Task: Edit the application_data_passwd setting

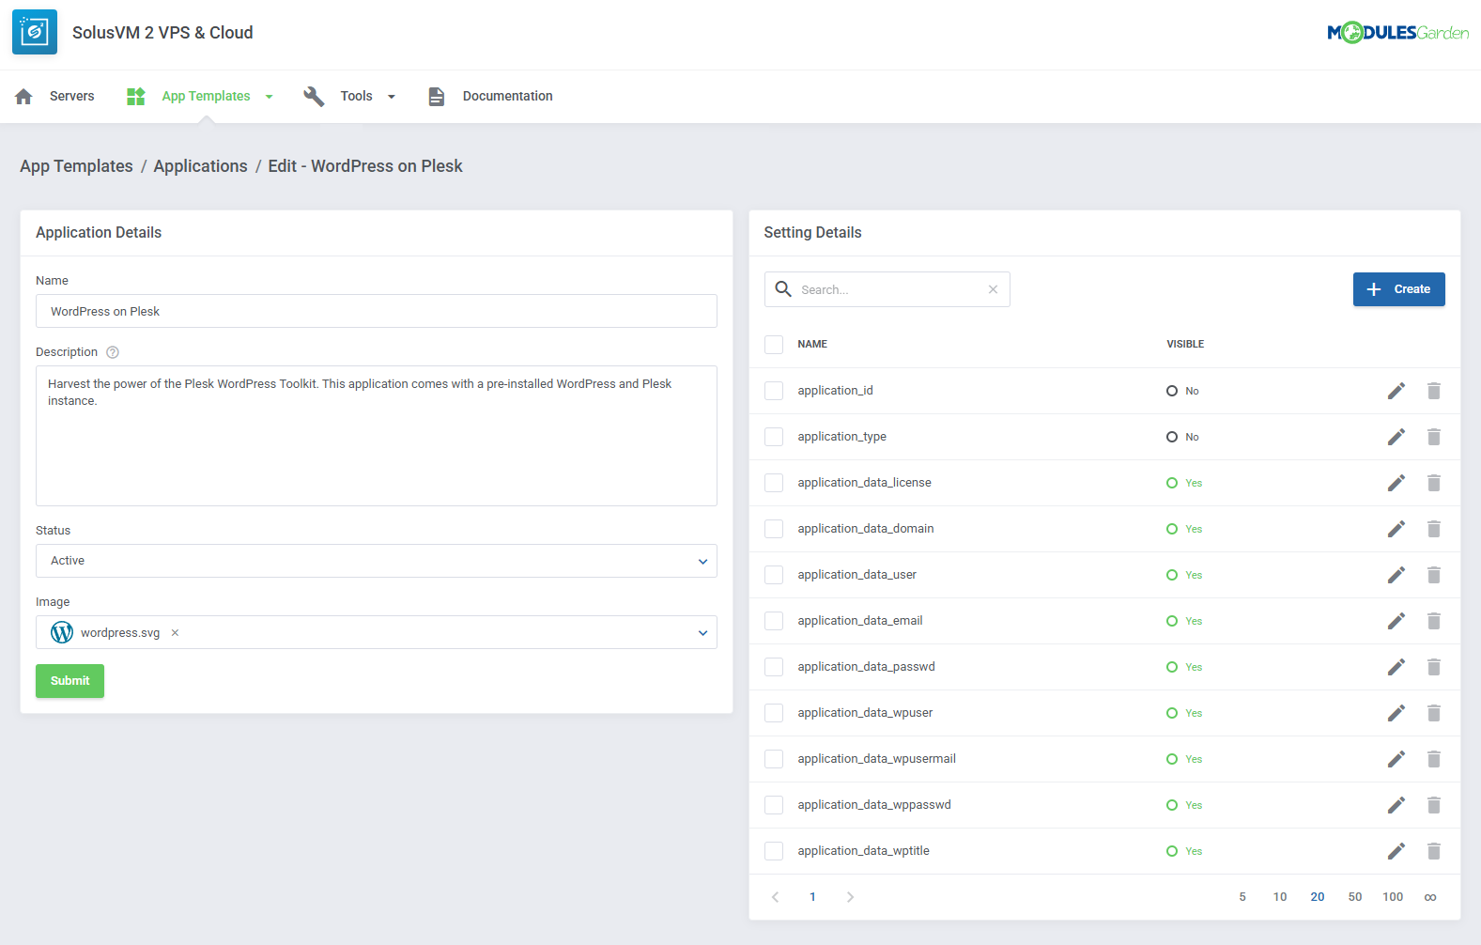Action: point(1396,667)
